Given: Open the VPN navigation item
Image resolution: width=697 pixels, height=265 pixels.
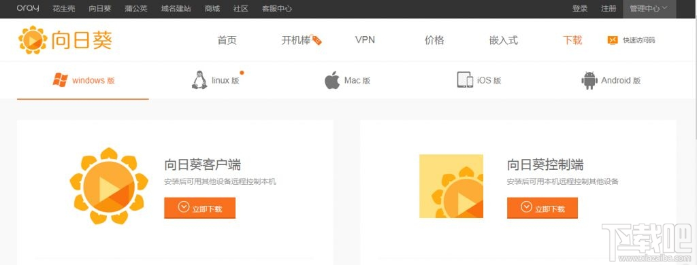Looking at the screenshot, I should tap(365, 40).
